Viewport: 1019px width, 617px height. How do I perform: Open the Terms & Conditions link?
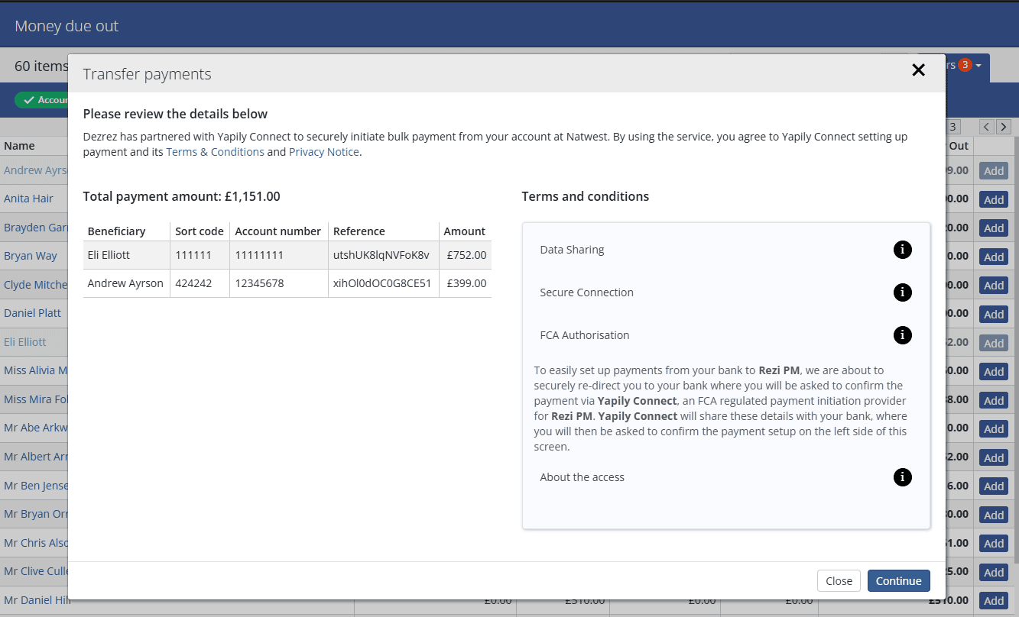coord(215,152)
